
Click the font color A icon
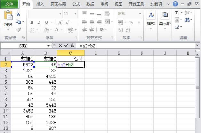[x=57, y=30]
